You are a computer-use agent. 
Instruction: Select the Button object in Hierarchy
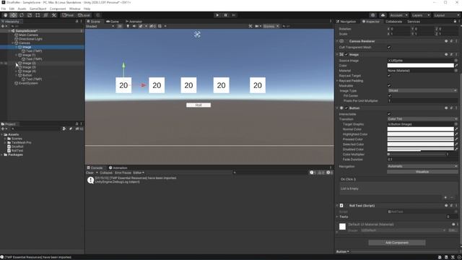pos(27,75)
